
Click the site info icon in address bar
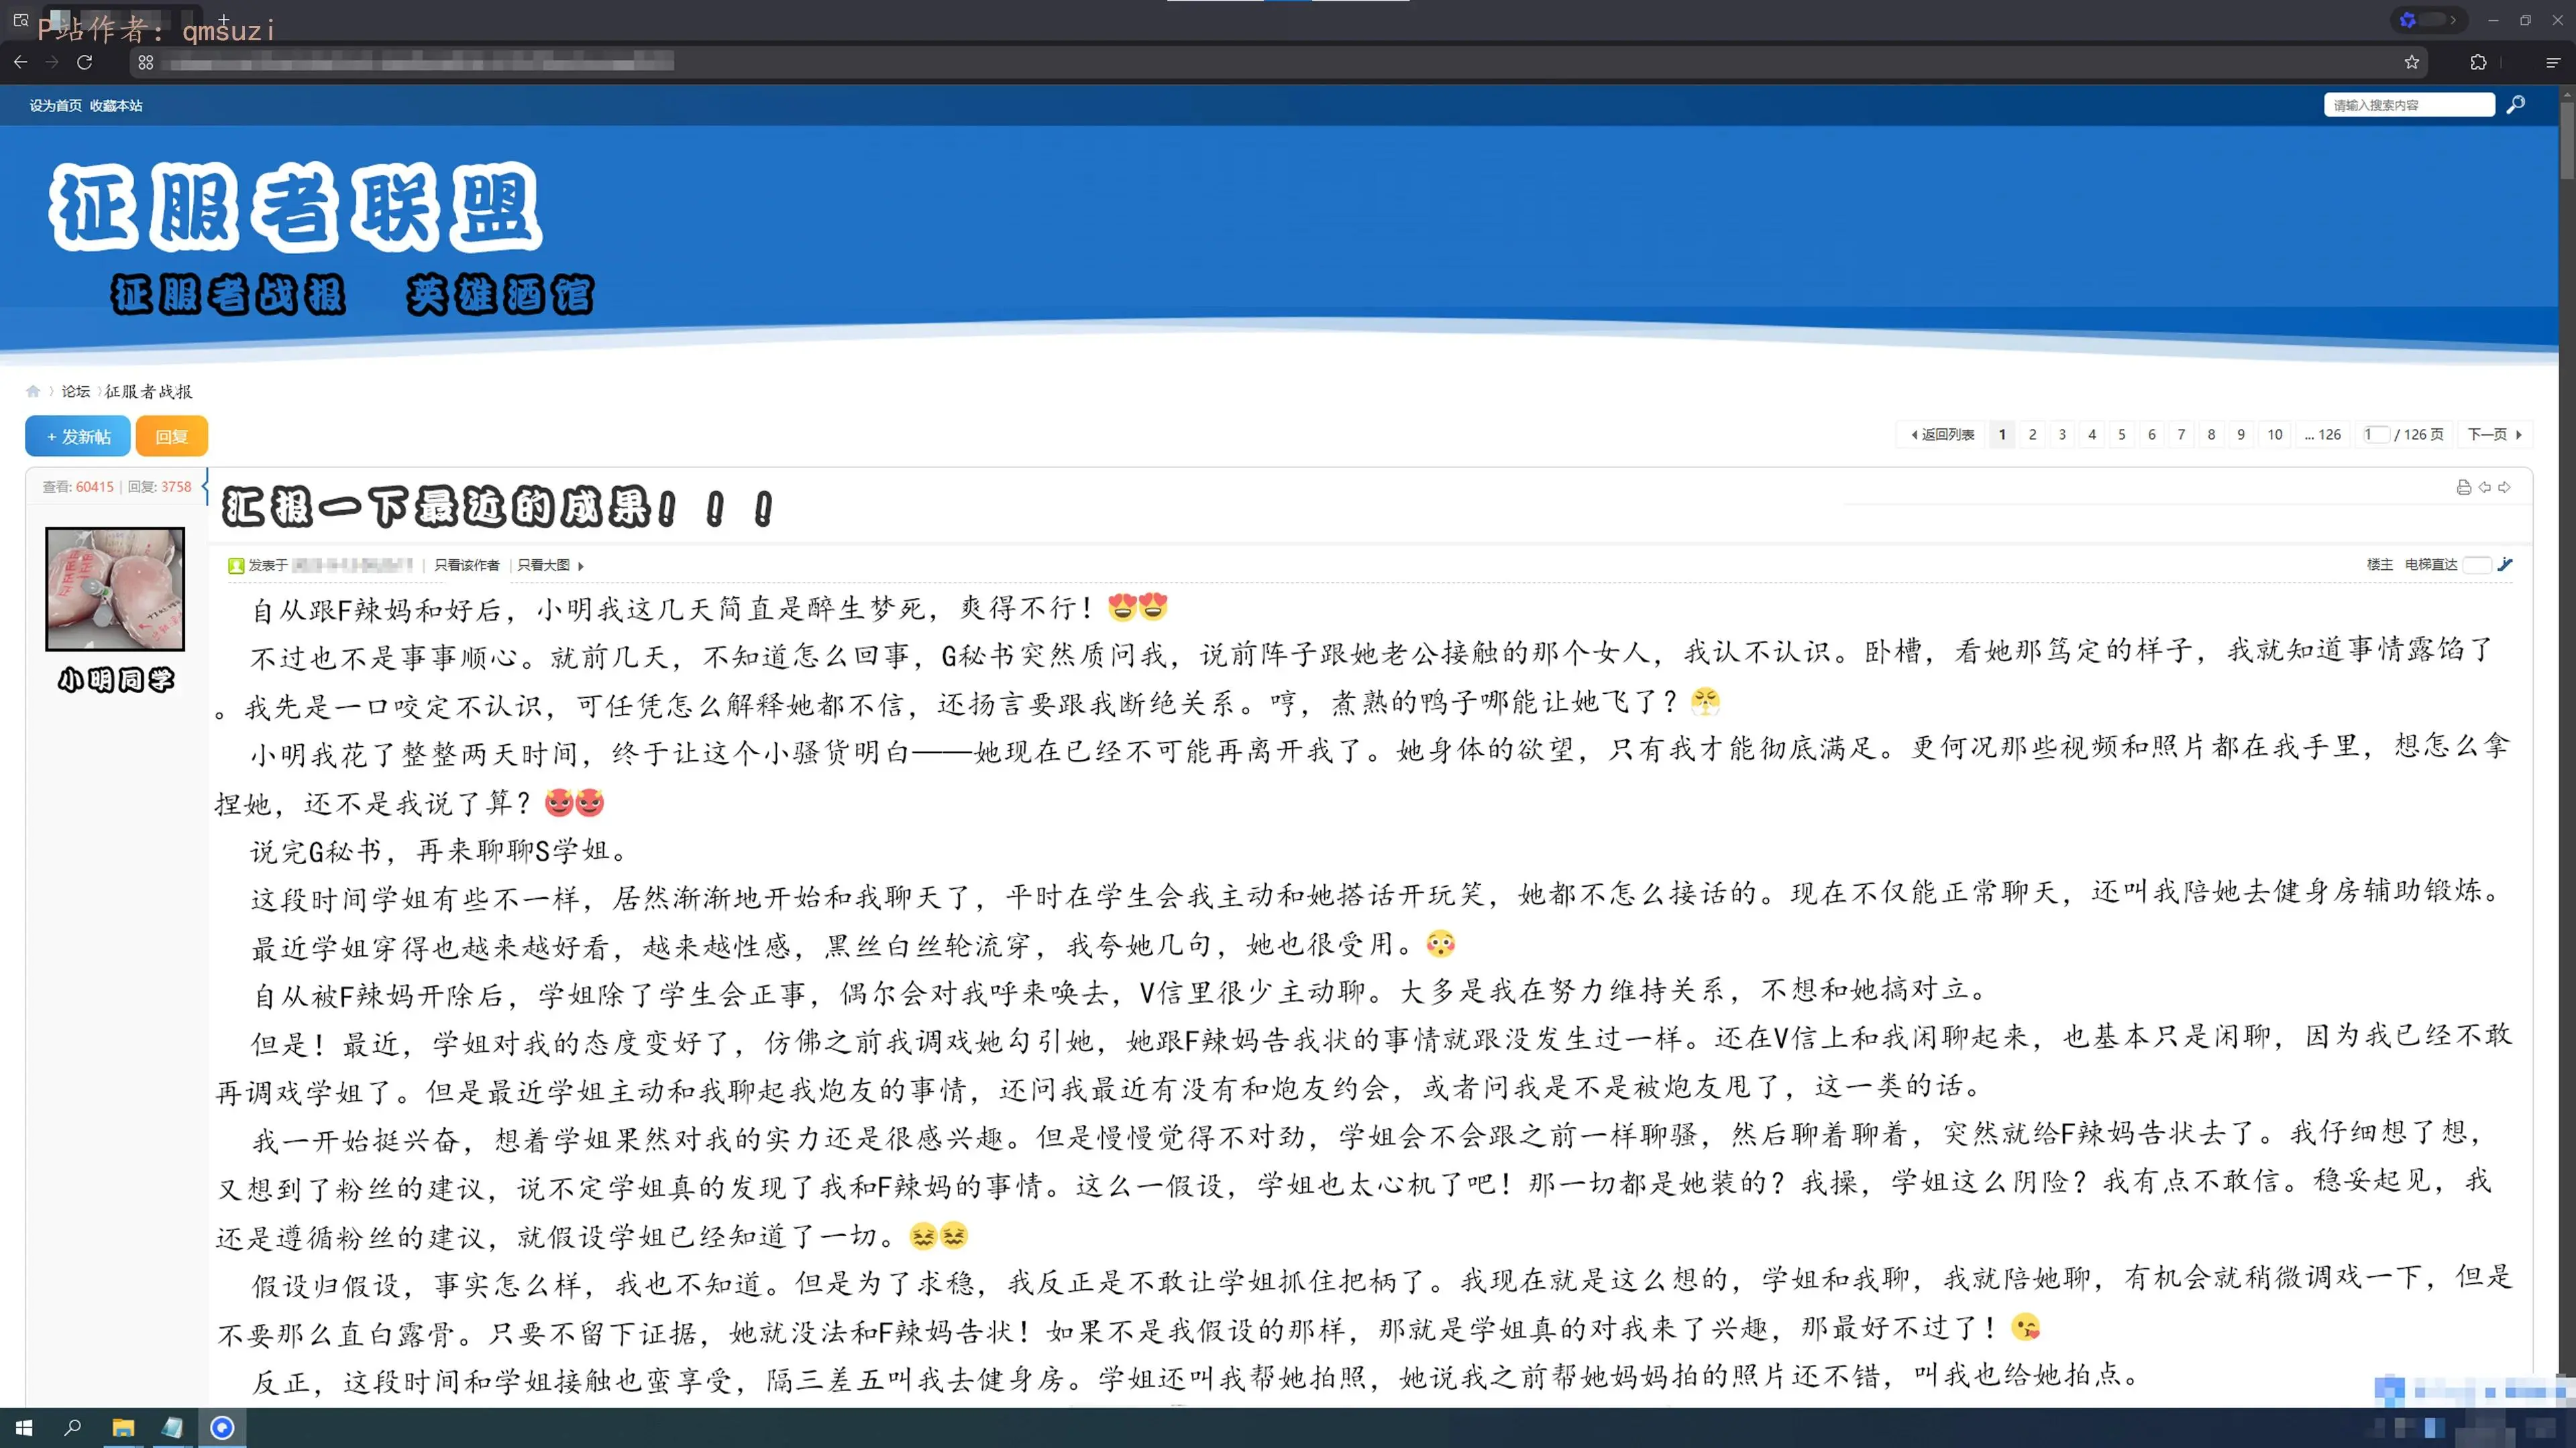pyautogui.click(x=146, y=62)
